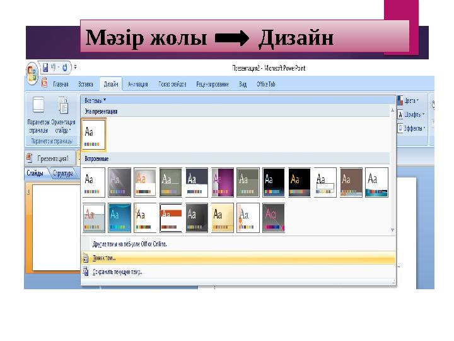Expand the Все темы filter dropdown
The image size is (454, 341).
click(x=95, y=100)
